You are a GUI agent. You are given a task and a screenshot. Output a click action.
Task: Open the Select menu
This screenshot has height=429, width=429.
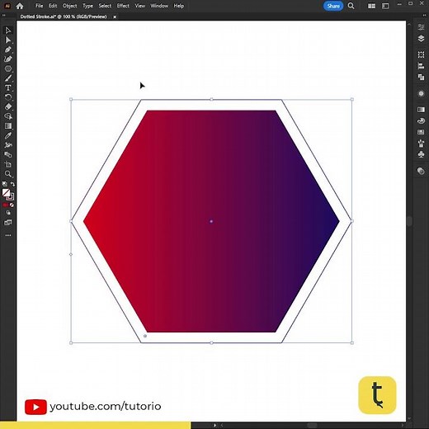pos(105,6)
